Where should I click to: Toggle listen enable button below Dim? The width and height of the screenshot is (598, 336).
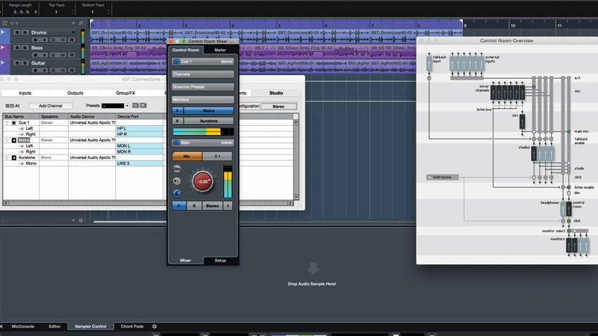coord(177,181)
